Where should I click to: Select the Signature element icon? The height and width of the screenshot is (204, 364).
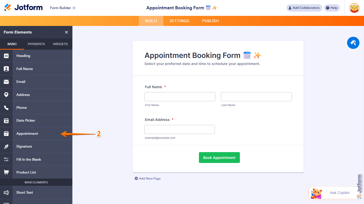pyautogui.click(x=6, y=146)
